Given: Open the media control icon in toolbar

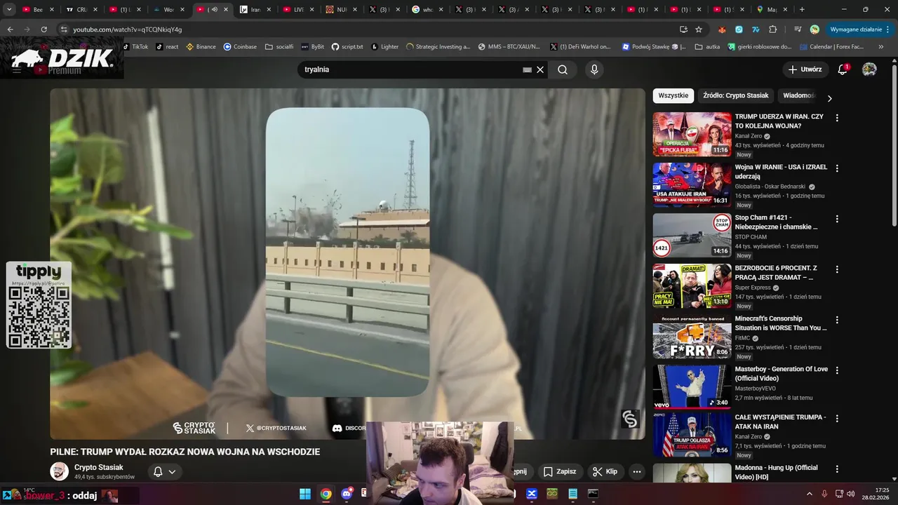Looking at the screenshot, I should [x=798, y=29].
